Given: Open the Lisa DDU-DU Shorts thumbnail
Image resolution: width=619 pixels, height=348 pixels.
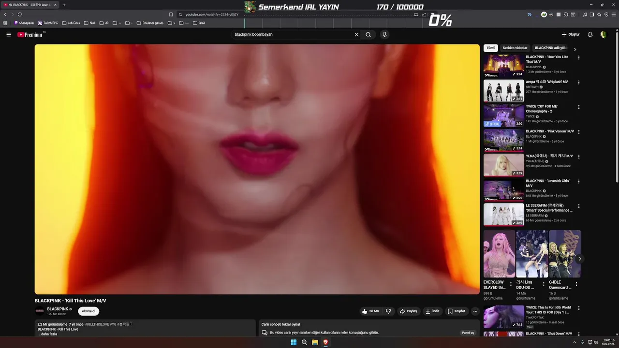Looking at the screenshot, I should coord(532,254).
